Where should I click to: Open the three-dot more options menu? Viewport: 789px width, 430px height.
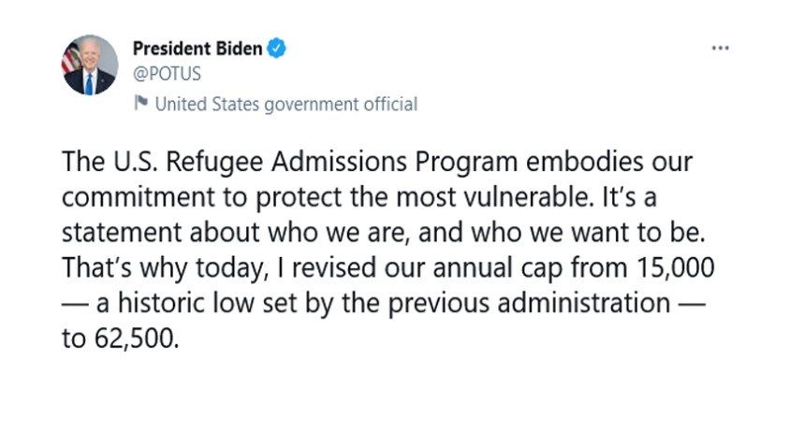point(719,49)
